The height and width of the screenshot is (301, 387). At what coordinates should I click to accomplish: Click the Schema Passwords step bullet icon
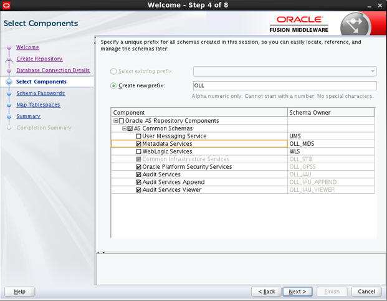point(9,93)
